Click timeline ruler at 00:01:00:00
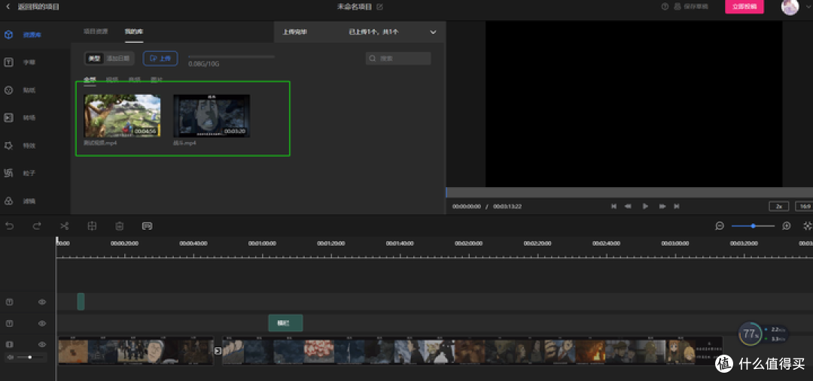 click(x=262, y=243)
